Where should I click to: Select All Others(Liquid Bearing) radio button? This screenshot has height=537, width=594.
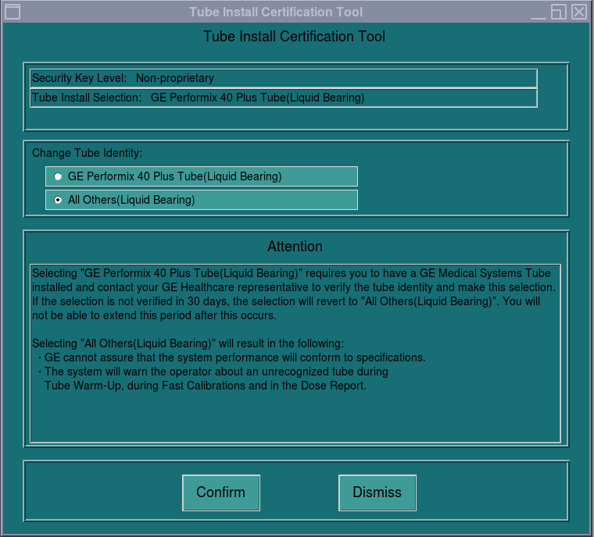click(x=59, y=200)
